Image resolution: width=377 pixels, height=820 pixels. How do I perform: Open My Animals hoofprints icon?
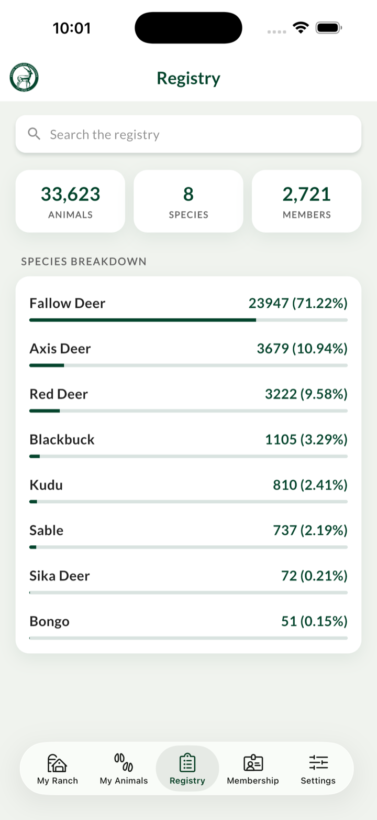[x=124, y=762]
